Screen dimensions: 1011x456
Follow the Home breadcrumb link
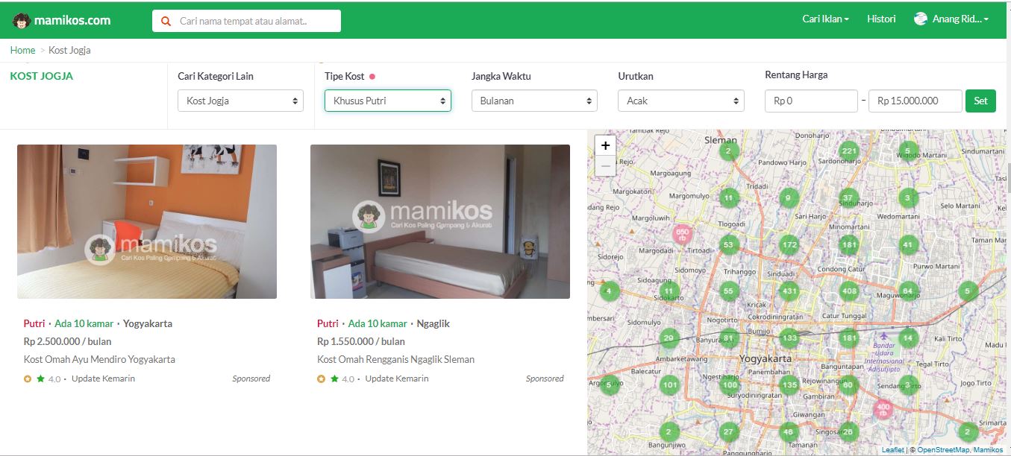coord(22,50)
